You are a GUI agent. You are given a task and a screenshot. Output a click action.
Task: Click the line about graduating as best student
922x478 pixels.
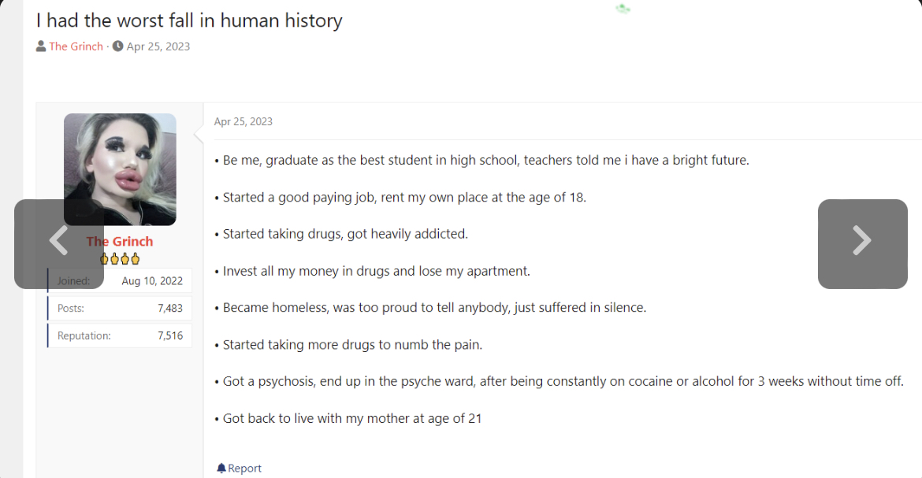tap(482, 160)
